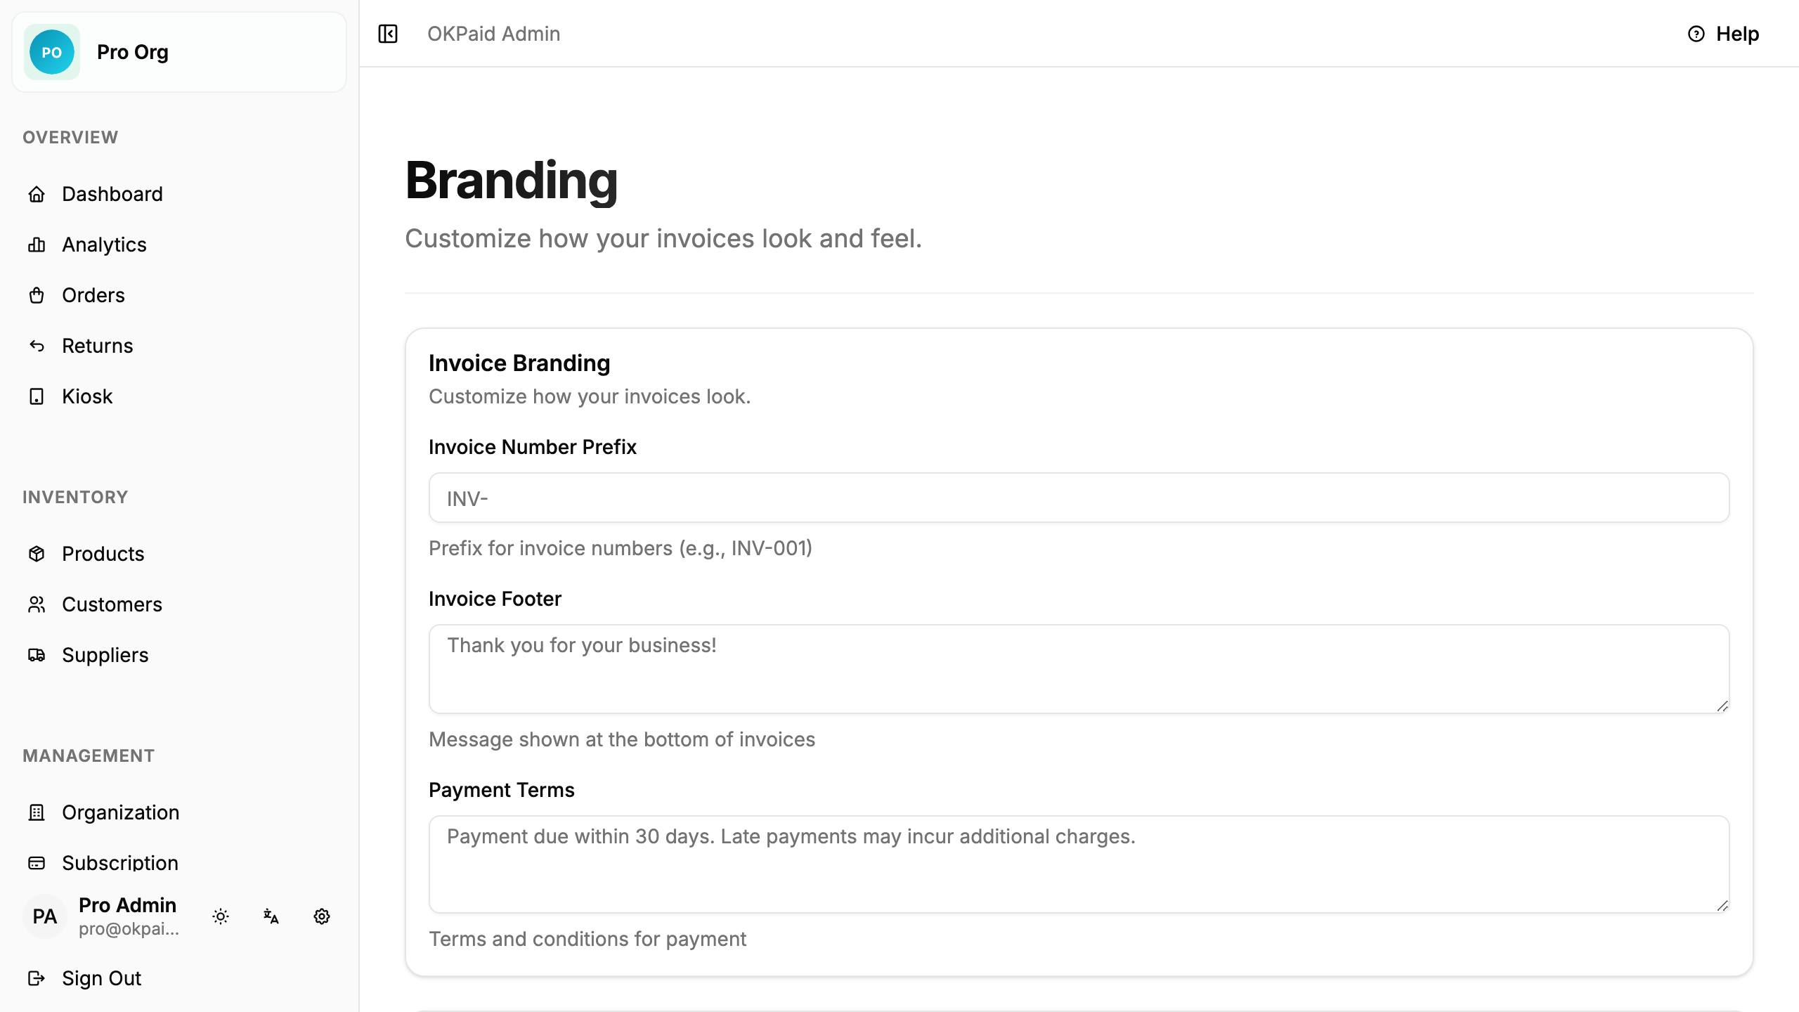1799x1012 pixels.
Task: Open the Help link icon
Action: (1696, 34)
